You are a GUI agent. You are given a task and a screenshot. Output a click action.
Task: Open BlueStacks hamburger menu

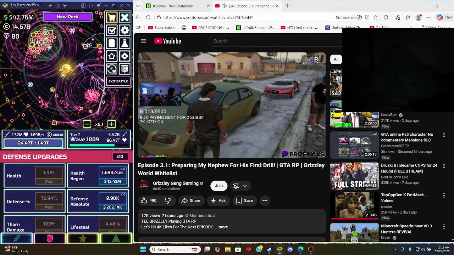click(98, 6)
